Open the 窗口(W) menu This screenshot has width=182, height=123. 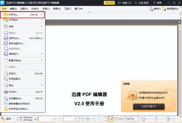point(79,9)
